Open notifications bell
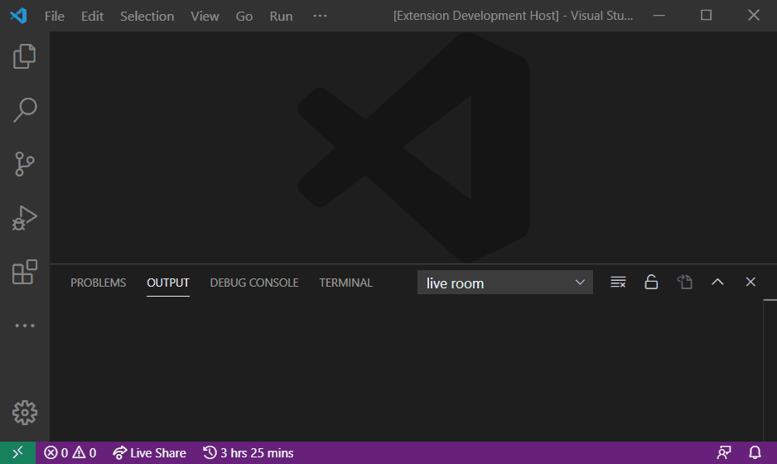The height and width of the screenshot is (464, 777). click(755, 452)
